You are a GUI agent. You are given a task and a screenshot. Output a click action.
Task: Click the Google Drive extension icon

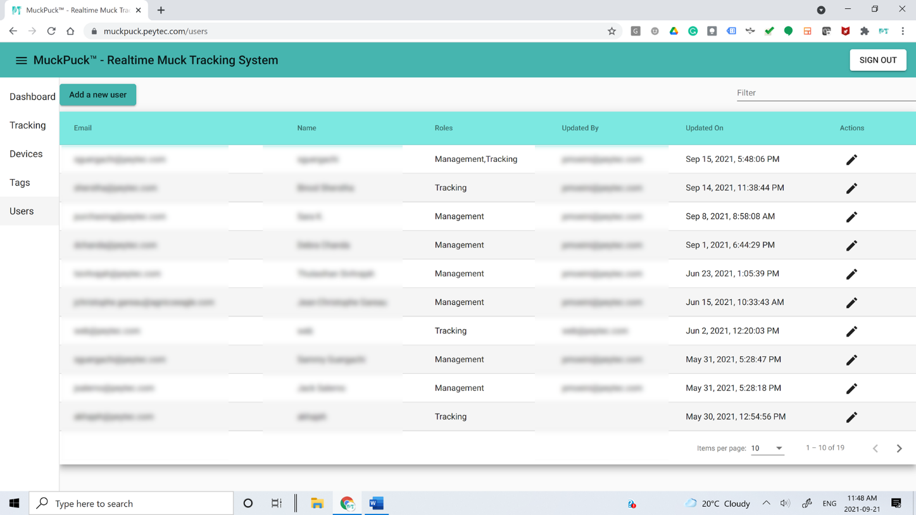[674, 31]
